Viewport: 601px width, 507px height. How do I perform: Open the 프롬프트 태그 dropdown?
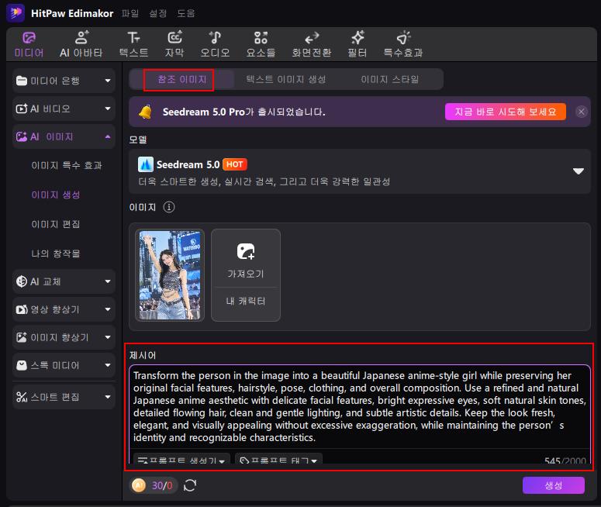click(278, 459)
